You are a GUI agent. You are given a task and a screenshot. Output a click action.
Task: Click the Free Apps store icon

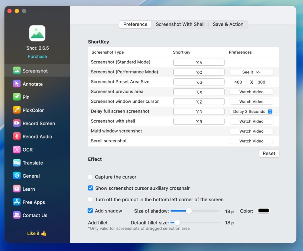pyautogui.click(x=17, y=202)
